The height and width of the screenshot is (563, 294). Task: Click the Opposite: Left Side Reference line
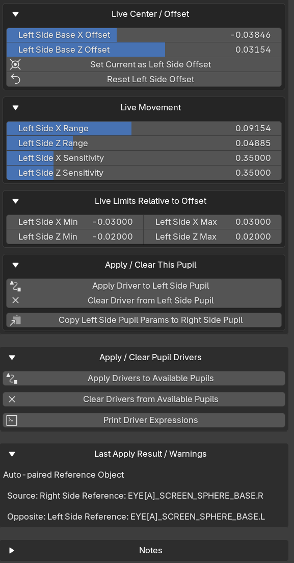pyautogui.click(x=136, y=517)
